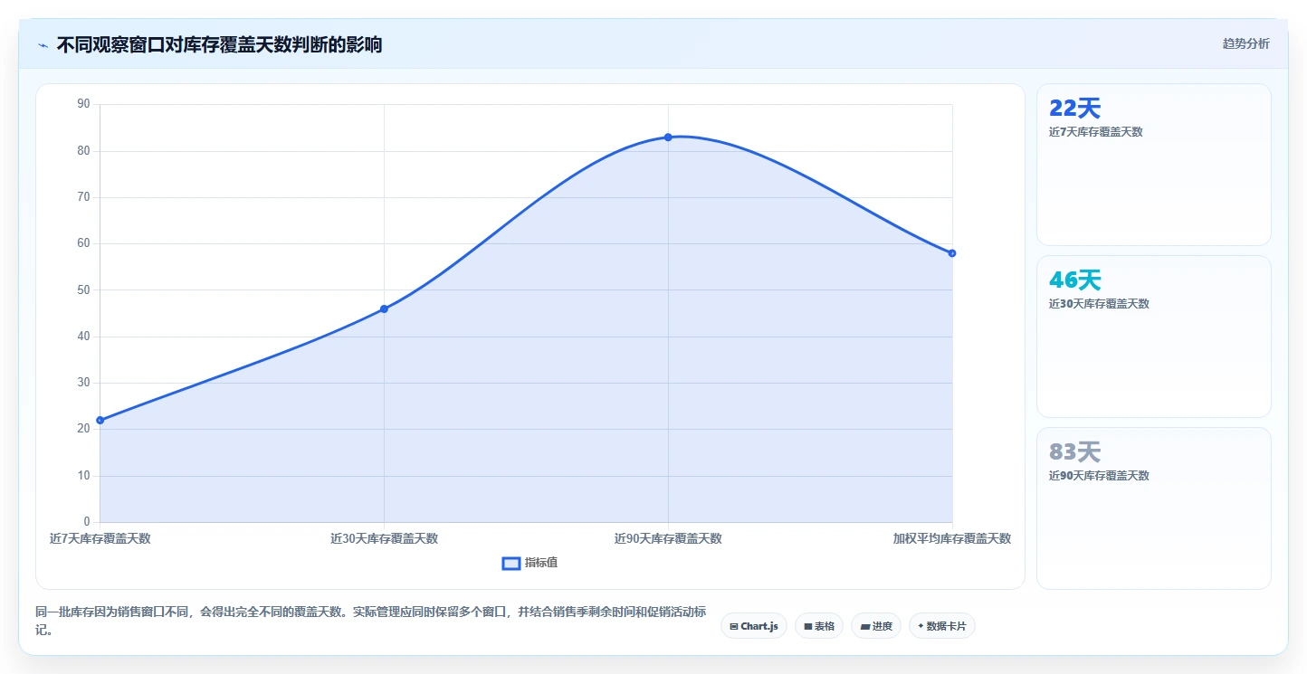Image resolution: width=1307 pixels, height=674 pixels.
Task: Click the lightning icon beside the title
Action: click(43, 44)
